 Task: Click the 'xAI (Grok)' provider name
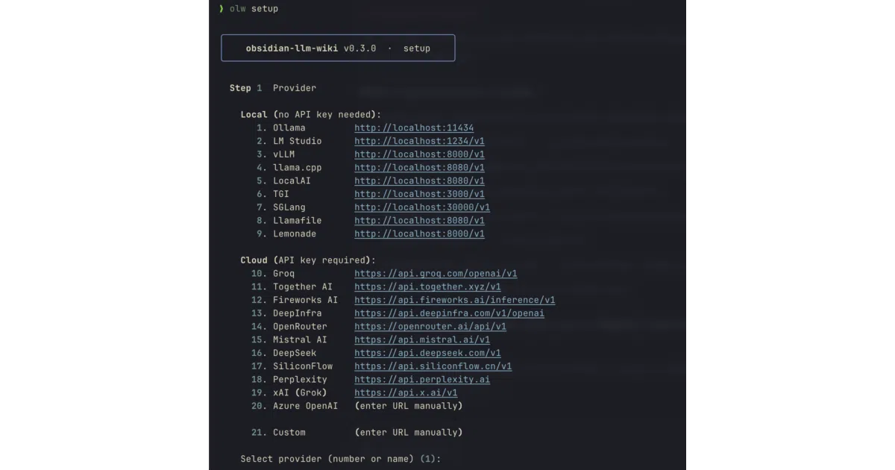(300, 392)
